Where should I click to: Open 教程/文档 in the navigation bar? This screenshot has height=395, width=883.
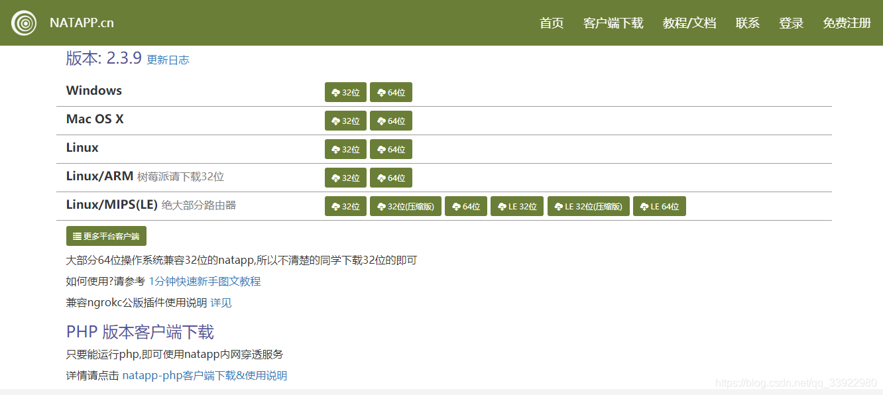689,23
